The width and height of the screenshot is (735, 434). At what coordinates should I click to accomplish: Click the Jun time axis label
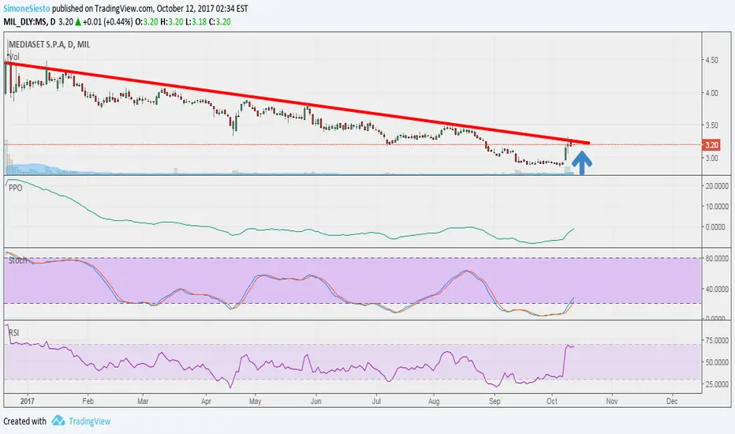click(x=316, y=401)
